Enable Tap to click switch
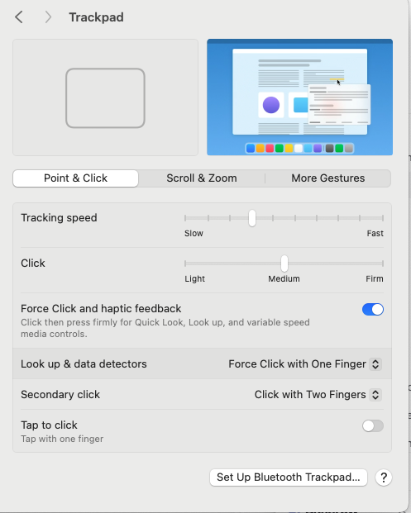Viewport: 411px width, 513px height. pyautogui.click(x=373, y=426)
